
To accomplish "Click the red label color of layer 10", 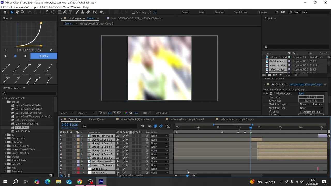I will tap(78, 169).
